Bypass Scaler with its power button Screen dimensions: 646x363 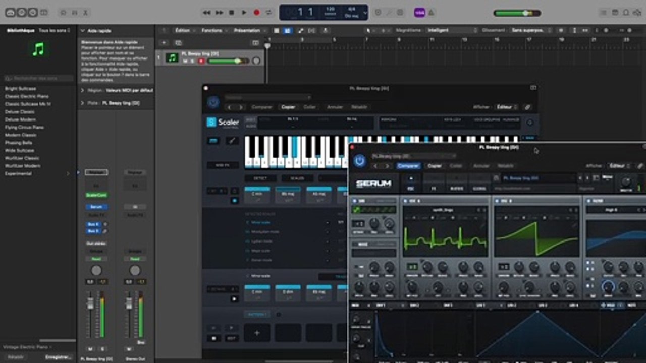(x=213, y=102)
